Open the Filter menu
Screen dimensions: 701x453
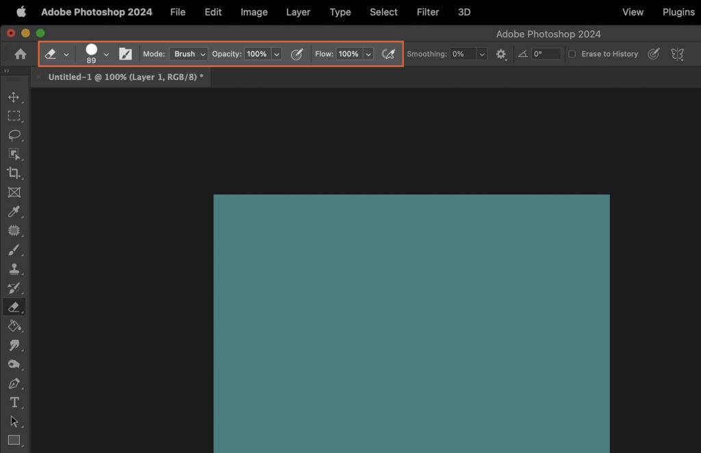click(x=427, y=12)
